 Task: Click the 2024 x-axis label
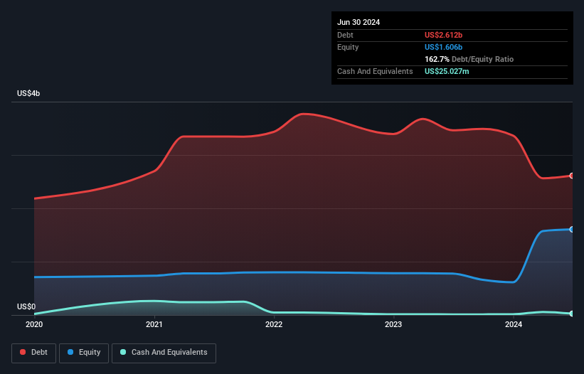coord(514,324)
